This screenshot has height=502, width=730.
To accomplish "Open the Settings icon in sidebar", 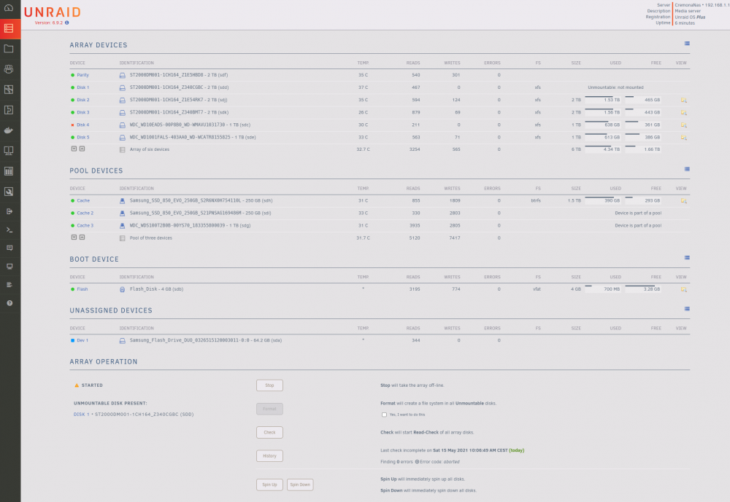I will (x=8, y=89).
